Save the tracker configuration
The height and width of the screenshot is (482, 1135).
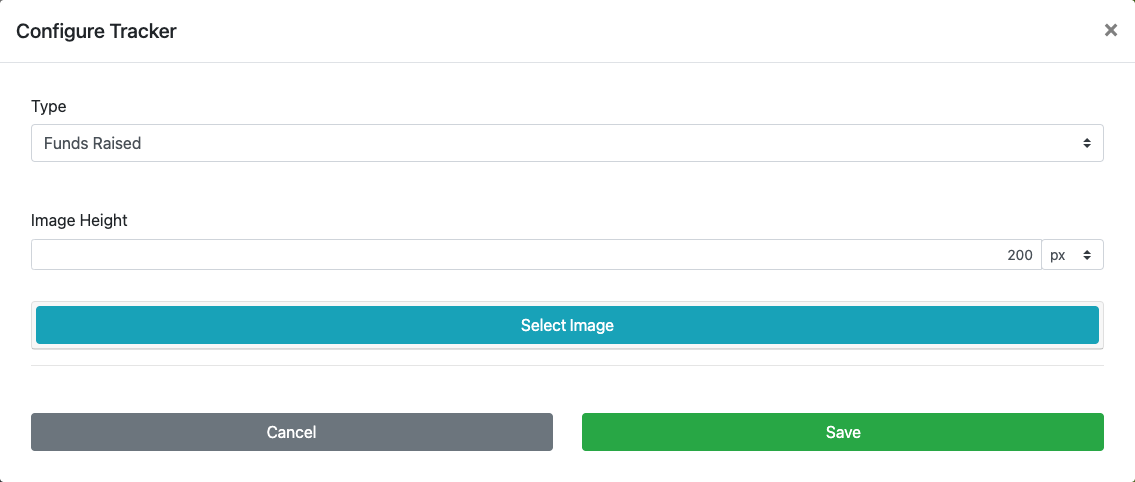pyautogui.click(x=843, y=432)
